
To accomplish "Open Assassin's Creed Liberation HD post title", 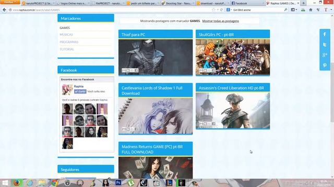I will click(231, 88).
